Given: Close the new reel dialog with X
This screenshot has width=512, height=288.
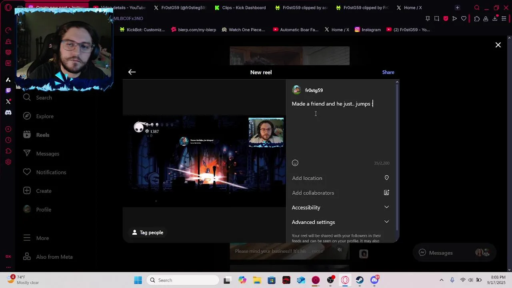Looking at the screenshot, I should [498, 45].
